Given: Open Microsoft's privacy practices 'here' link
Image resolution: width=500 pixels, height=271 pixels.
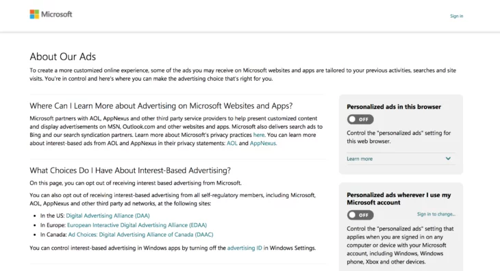Looking at the screenshot, I should pos(259,135).
